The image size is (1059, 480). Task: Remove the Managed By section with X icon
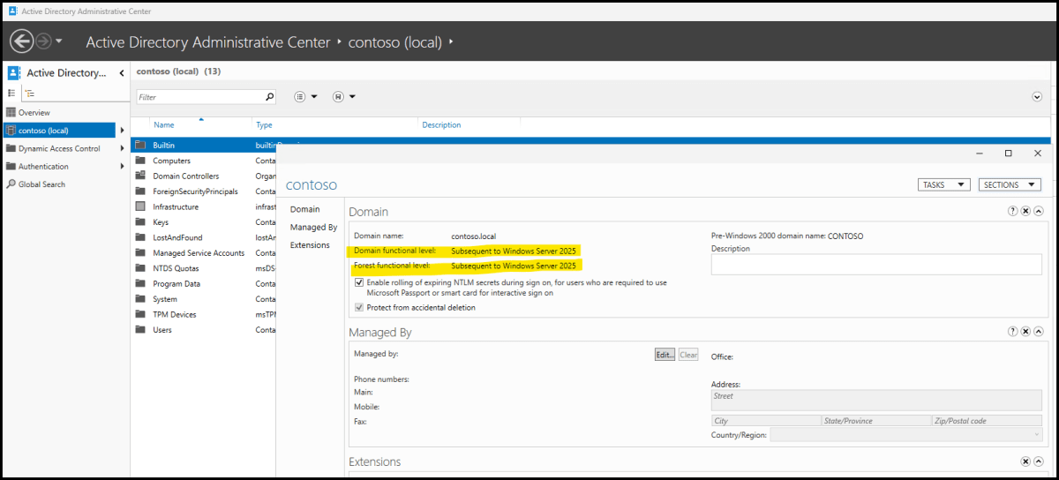[1025, 331]
